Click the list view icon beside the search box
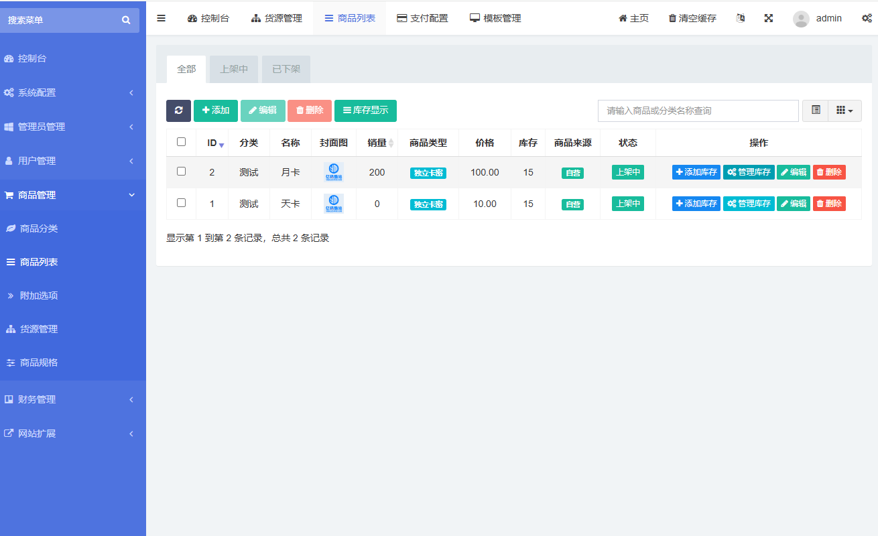Screen dimensions: 878x536 (815, 110)
